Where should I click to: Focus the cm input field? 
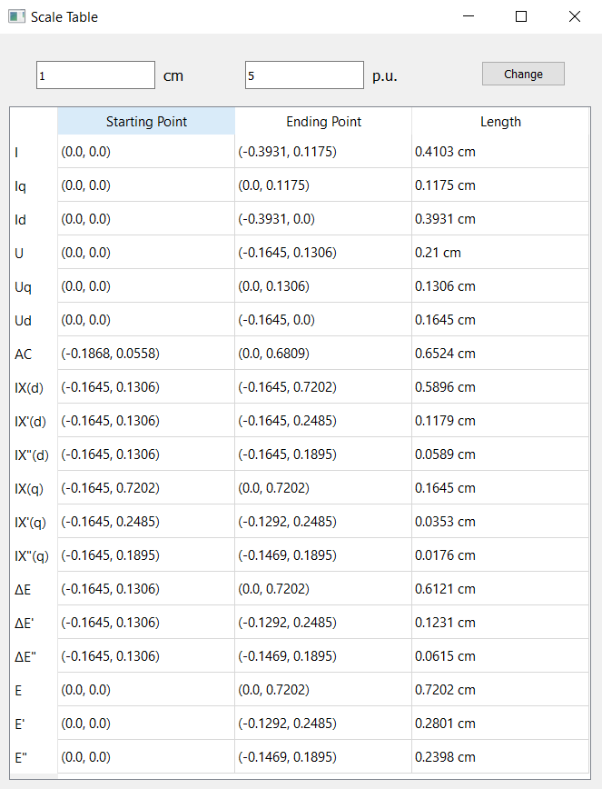click(95, 75)
